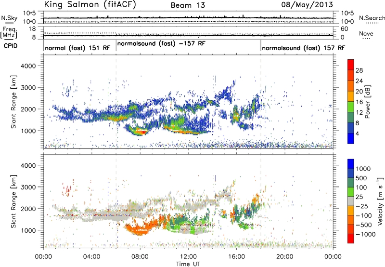Click the gray -25 to 25 Velocity colorbar segment

(x=351, y=201)
